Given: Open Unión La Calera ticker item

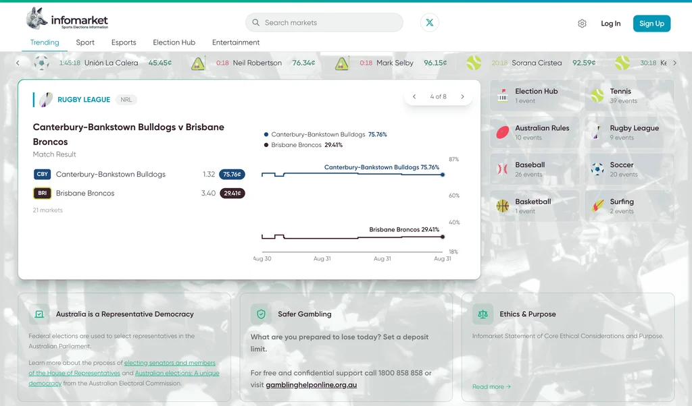Looking at the screenshot, I should tap(103, 63).
